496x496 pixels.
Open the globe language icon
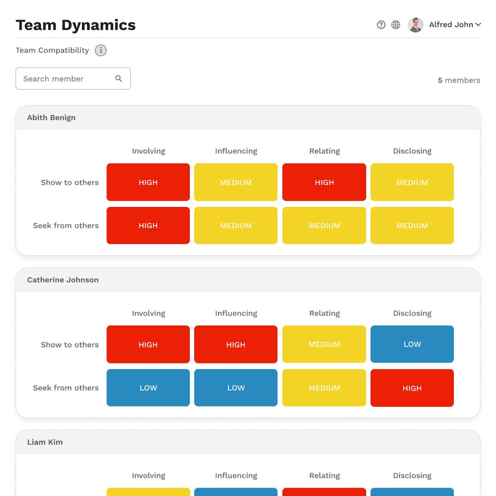tap(395, 25)
